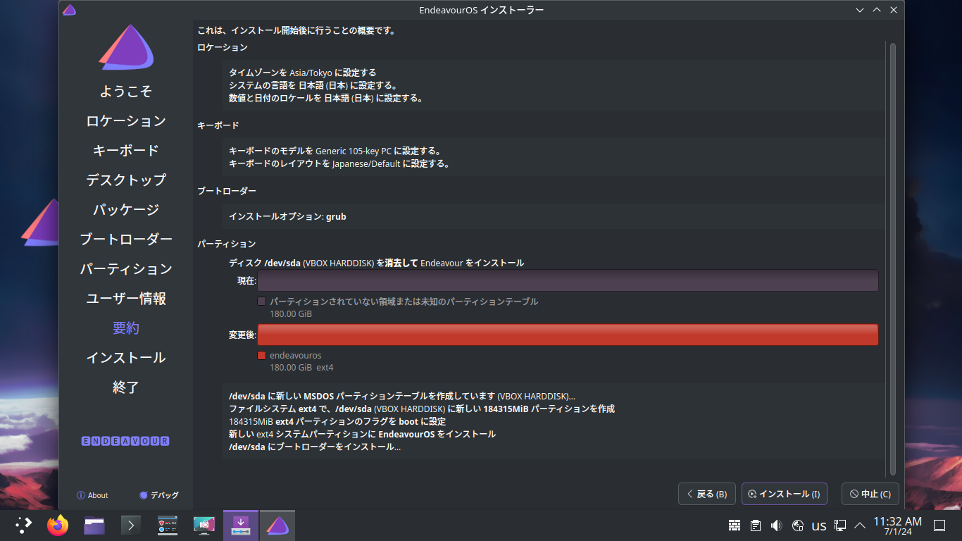Click the boot flag setting line
The height and width of the screenshot is (541, 962).
[337, 421]
